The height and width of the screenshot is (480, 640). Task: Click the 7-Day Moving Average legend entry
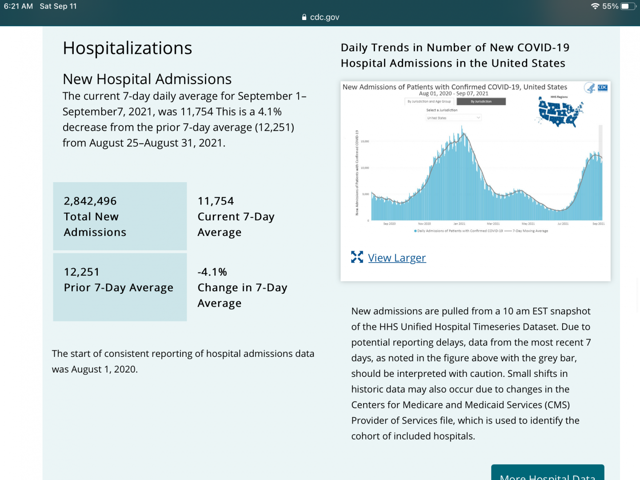tap(527, 231)
